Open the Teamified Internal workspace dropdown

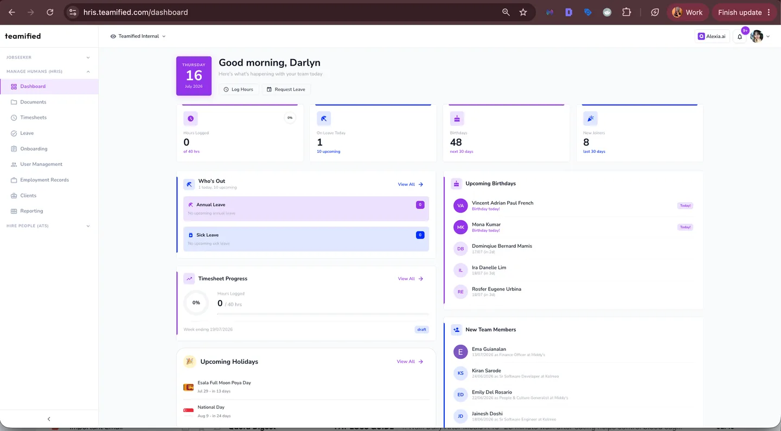point(138,36)
